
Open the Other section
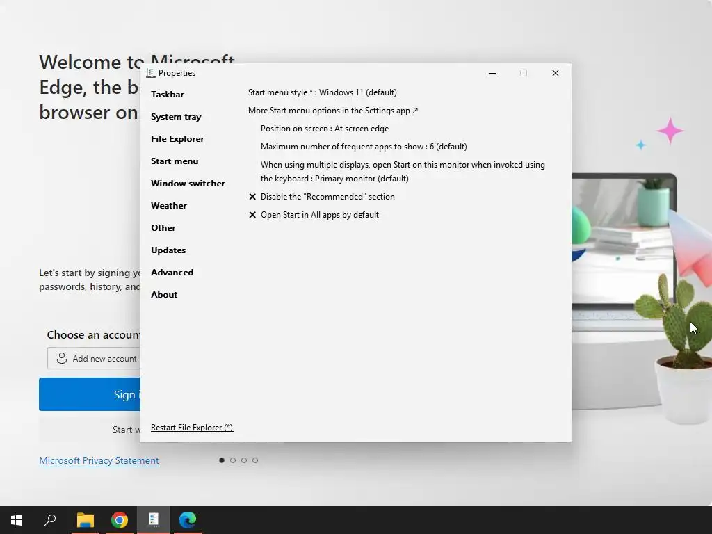coord(163,228)
